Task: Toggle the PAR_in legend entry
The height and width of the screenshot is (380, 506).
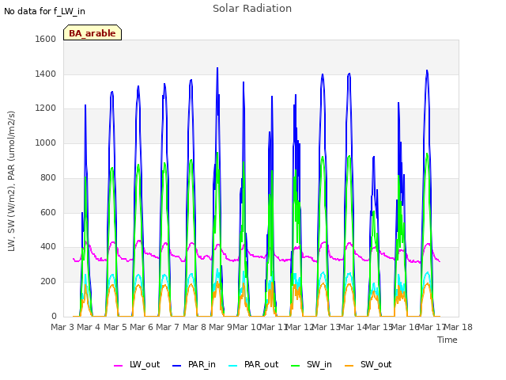Action: (194, 365)
